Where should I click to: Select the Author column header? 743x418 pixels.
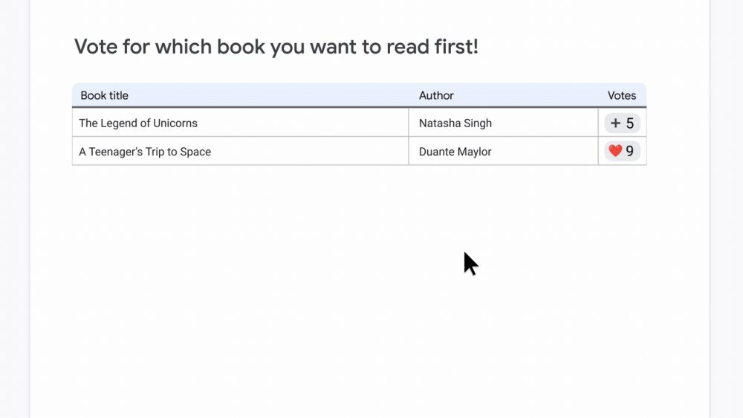pyautogui.click(x=436, y=95)
